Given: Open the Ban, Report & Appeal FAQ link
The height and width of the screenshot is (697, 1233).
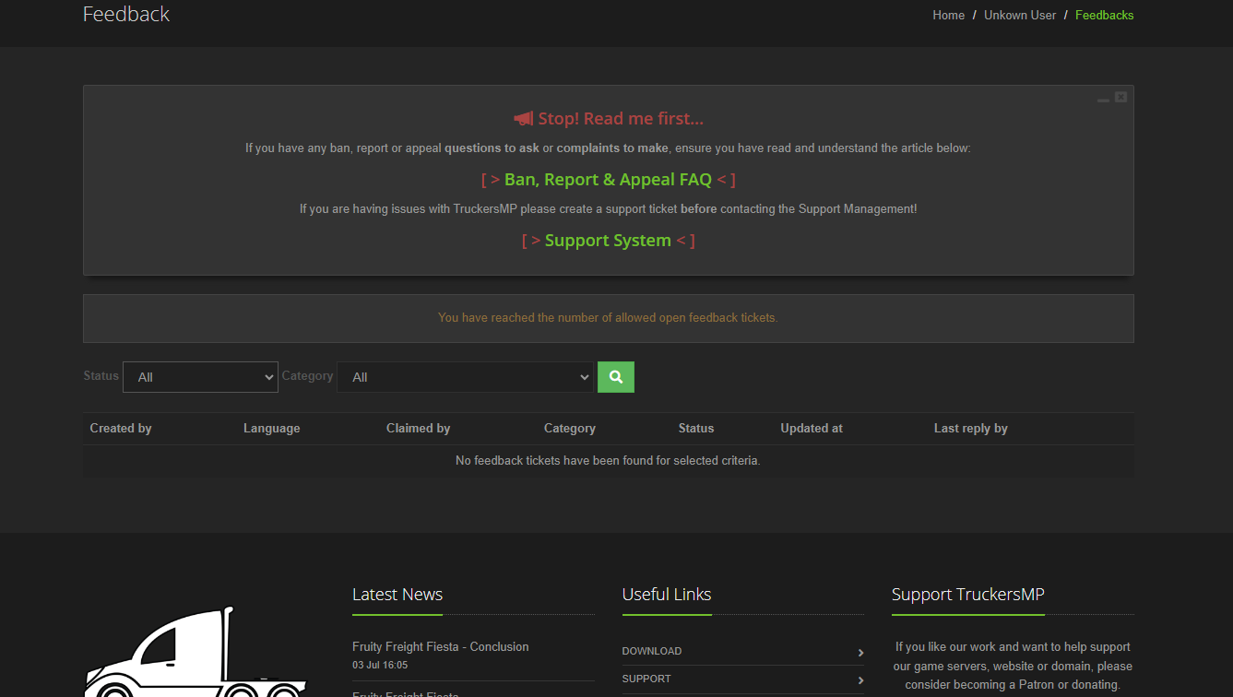Looking at the screenshot, I should 608,180.
